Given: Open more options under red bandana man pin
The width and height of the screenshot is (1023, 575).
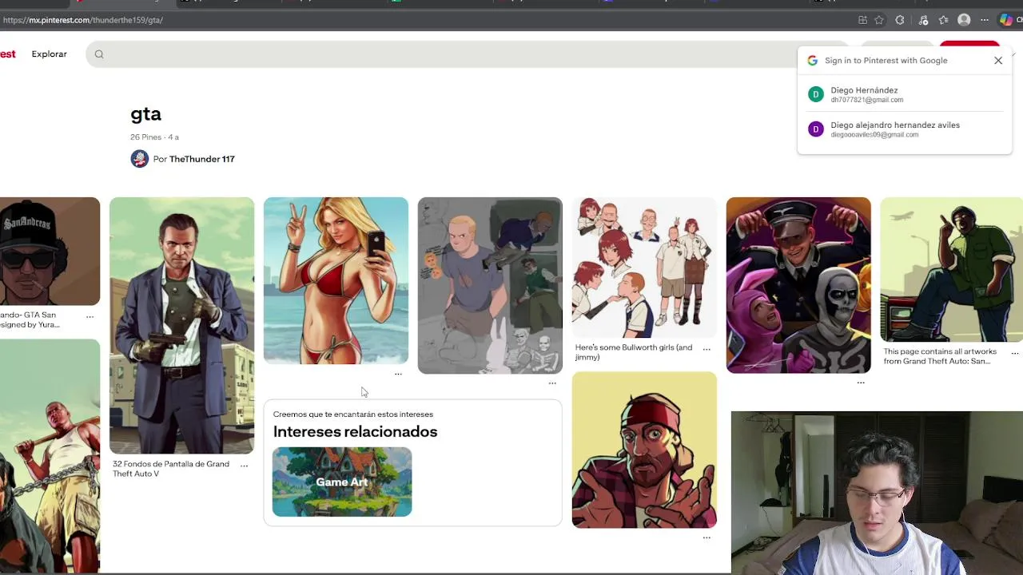Looking at the screenshot, I should tap(707, 537).
